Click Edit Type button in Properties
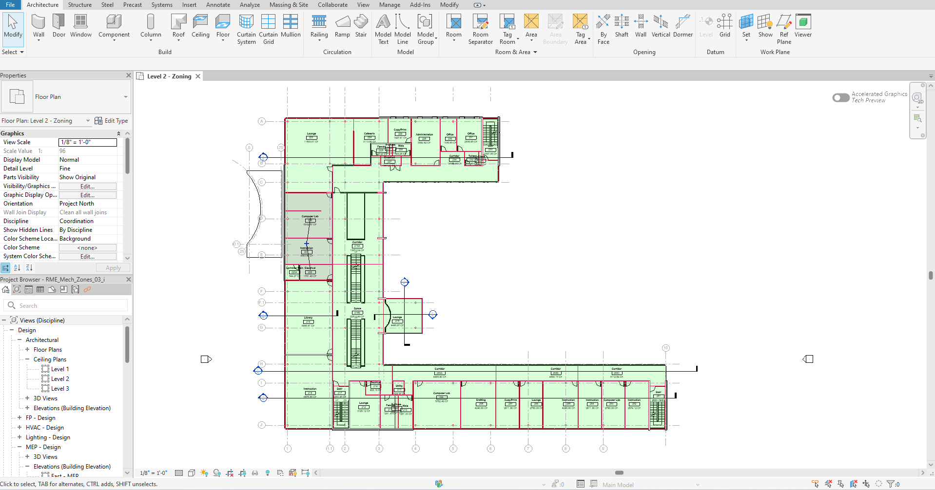This screenshot has width=935, height=490. tap(112, 121)
